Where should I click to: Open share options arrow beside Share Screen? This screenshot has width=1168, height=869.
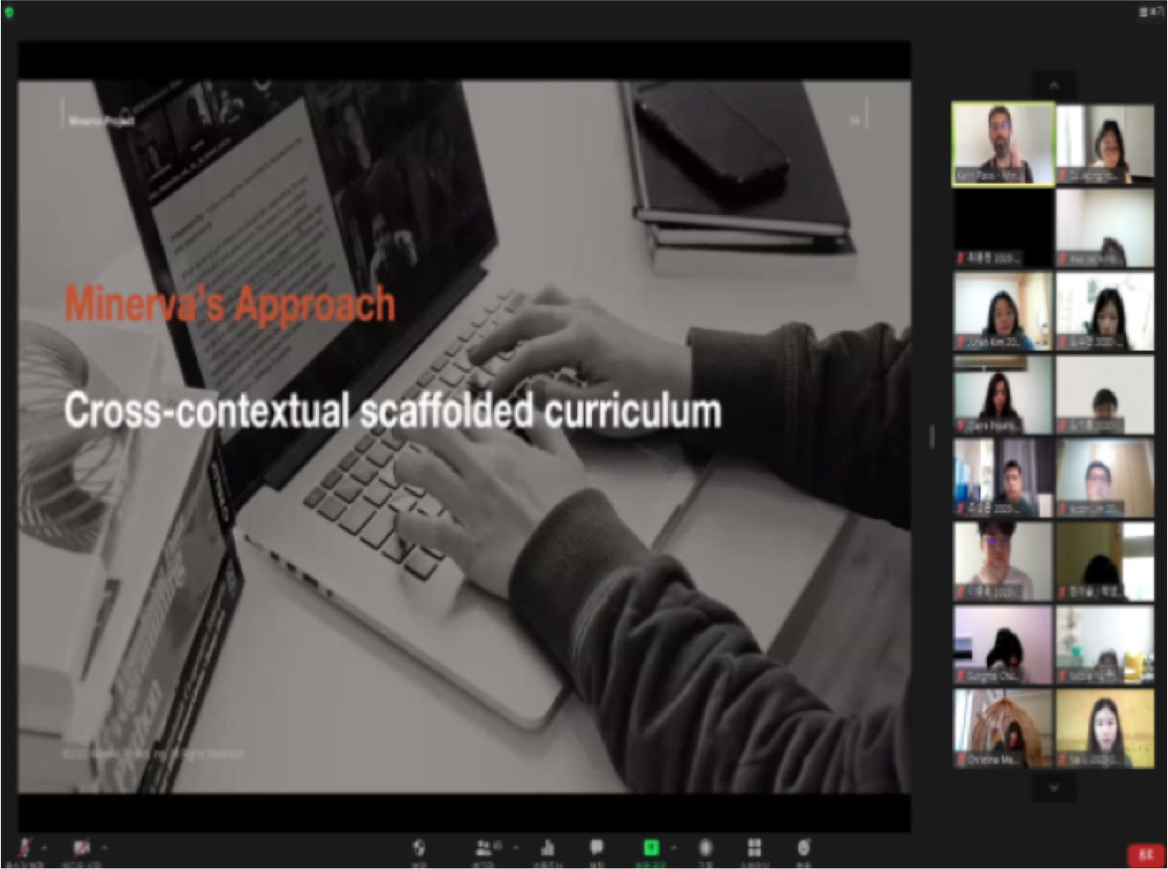(673, 848)
